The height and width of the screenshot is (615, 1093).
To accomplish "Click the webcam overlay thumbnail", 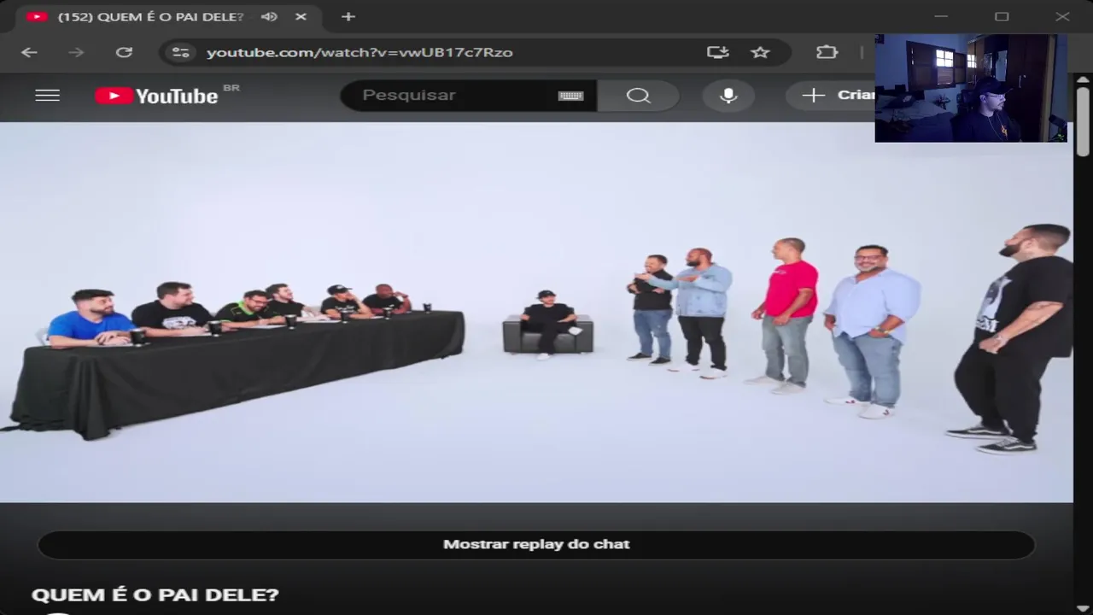I will click(971, 88).
